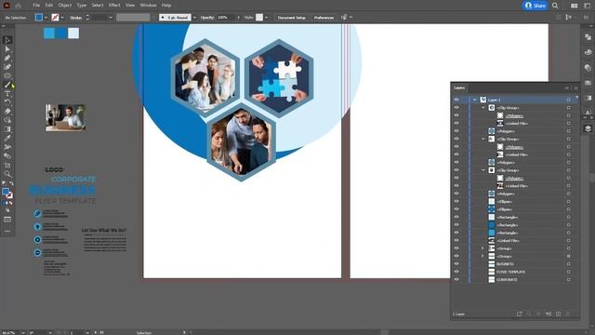Click the Swap Fill and Stroke arrow
595x335 pixels.
[11, 184]
